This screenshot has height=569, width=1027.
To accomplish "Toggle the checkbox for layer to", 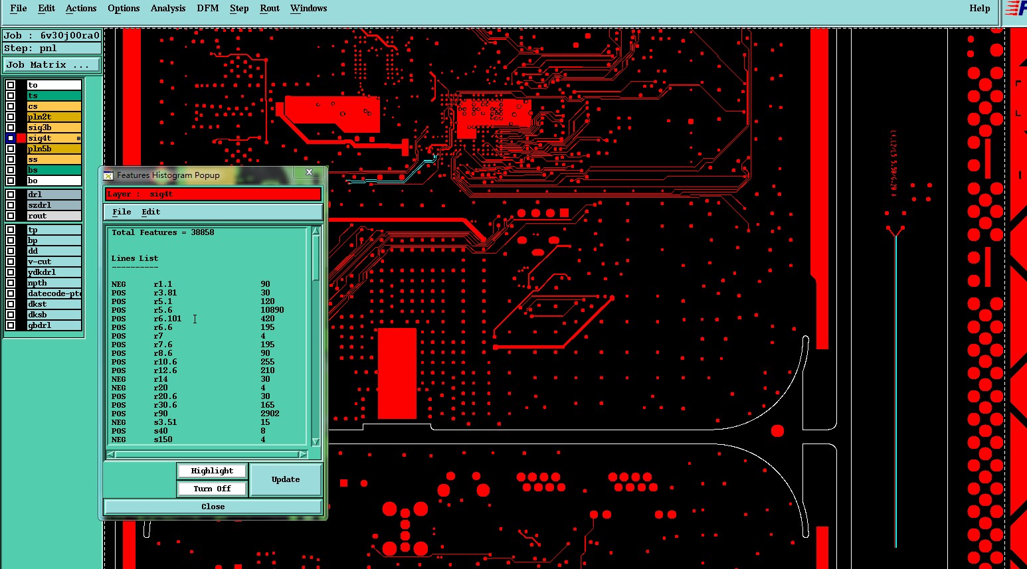I will (x=11, y=85).
